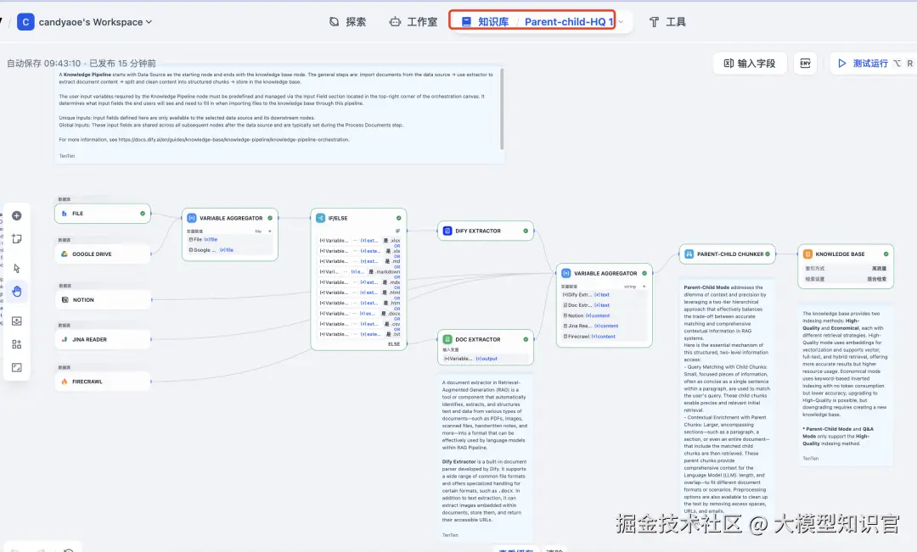Click the 测试运行 button
917x552 pixels.
pyautogui.click(x=871, y=63)
